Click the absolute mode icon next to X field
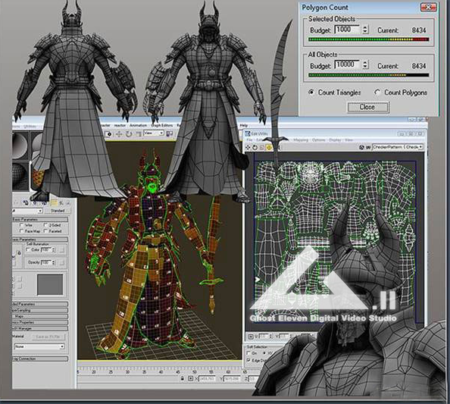Image resolution: width=450 pixels, height=404 pixels. [190, 379]
